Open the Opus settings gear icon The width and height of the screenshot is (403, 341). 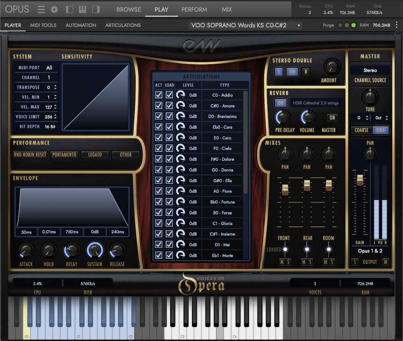click(x=54, y=9)
